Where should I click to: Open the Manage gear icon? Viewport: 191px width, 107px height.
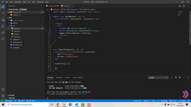3,96
